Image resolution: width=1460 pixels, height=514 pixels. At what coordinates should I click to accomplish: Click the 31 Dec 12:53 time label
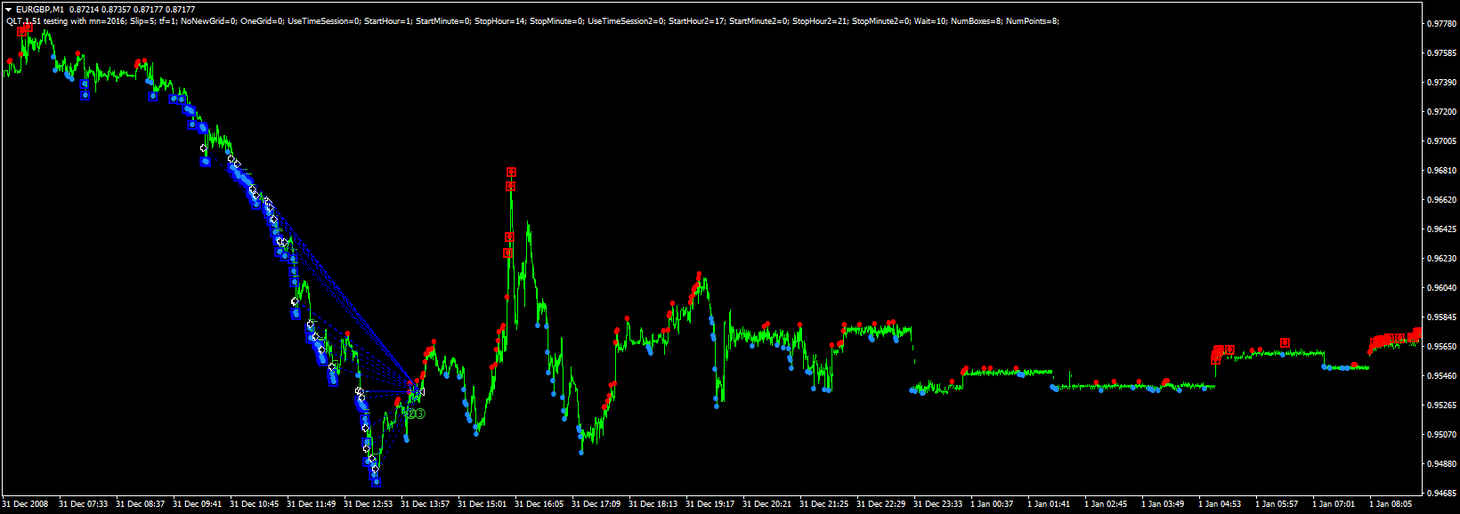369,504
